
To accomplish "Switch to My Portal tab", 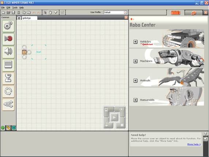I will 194,13.
